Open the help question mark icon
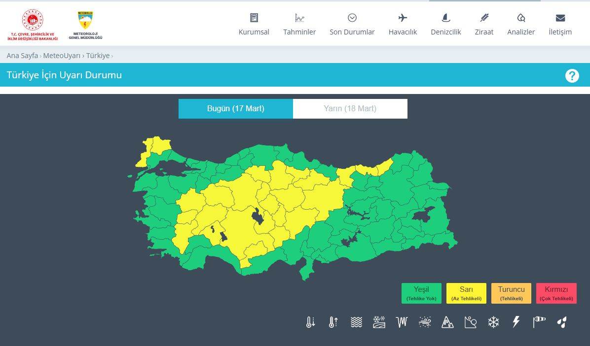Image resolution: width=590 pixels, height=346 pixels. [572, 76]
